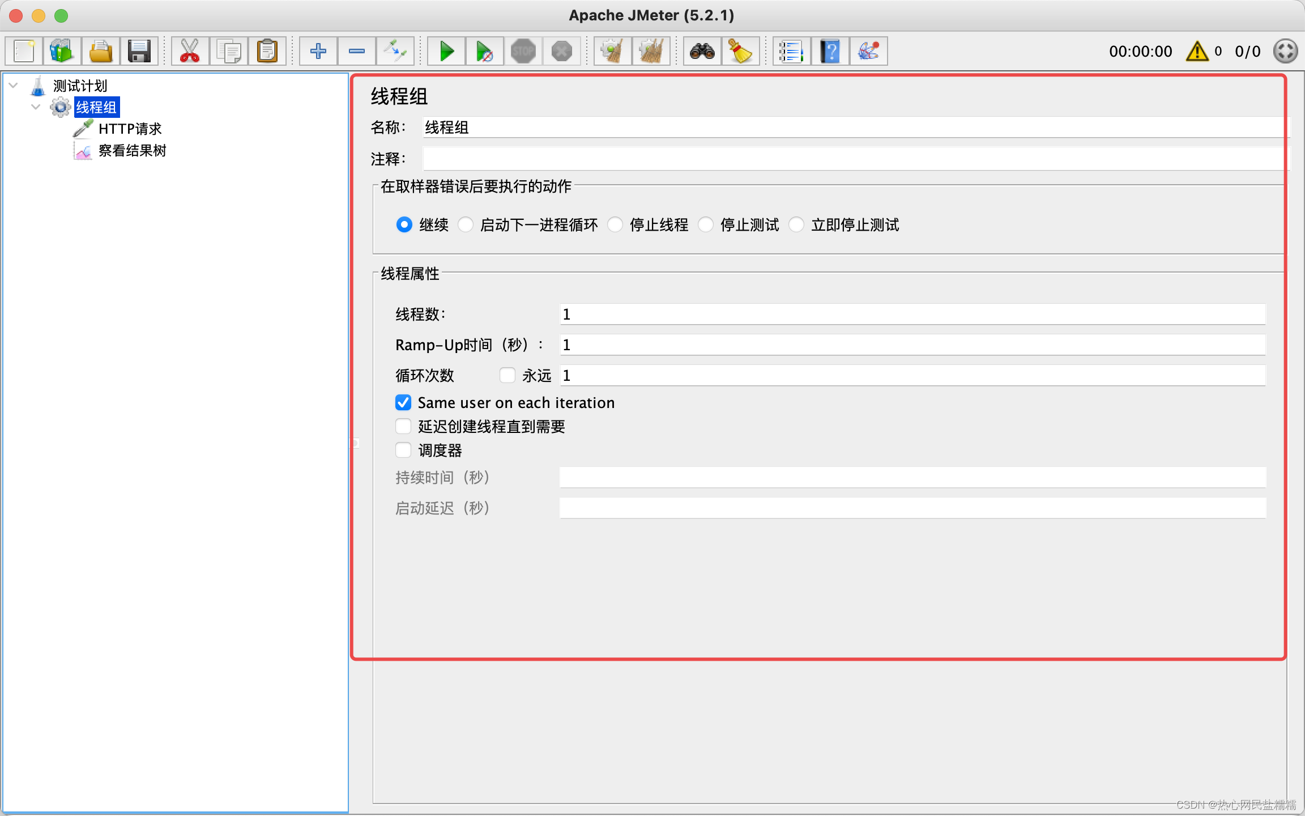Collapse the 线程组 tree node arrow
Screen dimensions: 1305x816
pyautogui.click(x=36, y=107)
